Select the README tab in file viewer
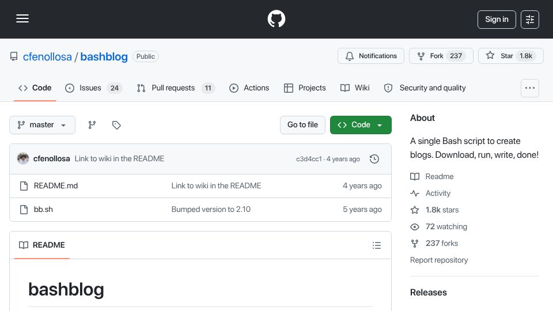The image size is (553, 311). pyautogui.click(x=42, y=245)
